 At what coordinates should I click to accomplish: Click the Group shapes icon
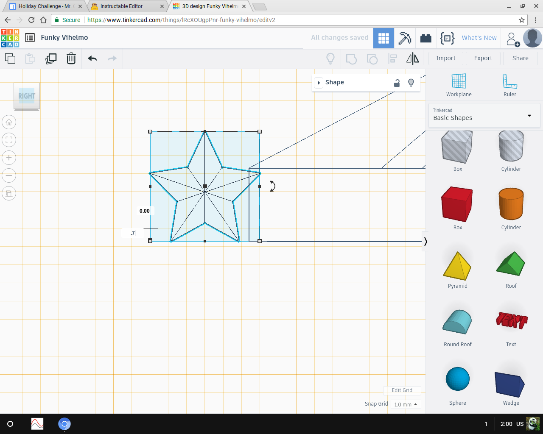[351, 58]
